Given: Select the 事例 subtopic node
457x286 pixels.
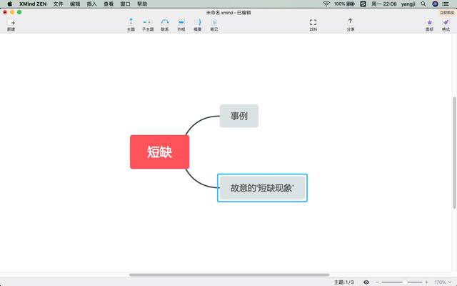Looking at the screenshot, I should coord(239,116).
